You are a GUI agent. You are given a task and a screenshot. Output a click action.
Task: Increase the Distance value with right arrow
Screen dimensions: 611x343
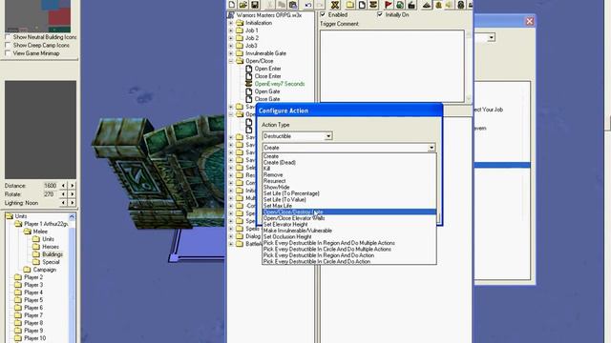(73, 186)
